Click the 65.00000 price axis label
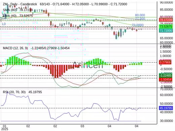175x131 pixels. coord(166,38)
